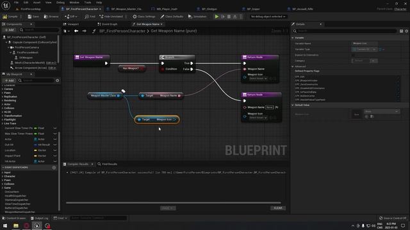410x230 pixels.
Task: Open Details property matrix grid icon
Action: 402,31
